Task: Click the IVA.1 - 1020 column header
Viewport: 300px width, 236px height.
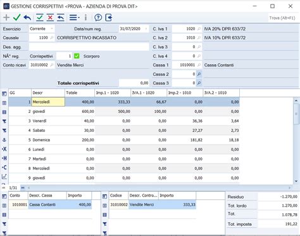Action: [x=149, y=93]
